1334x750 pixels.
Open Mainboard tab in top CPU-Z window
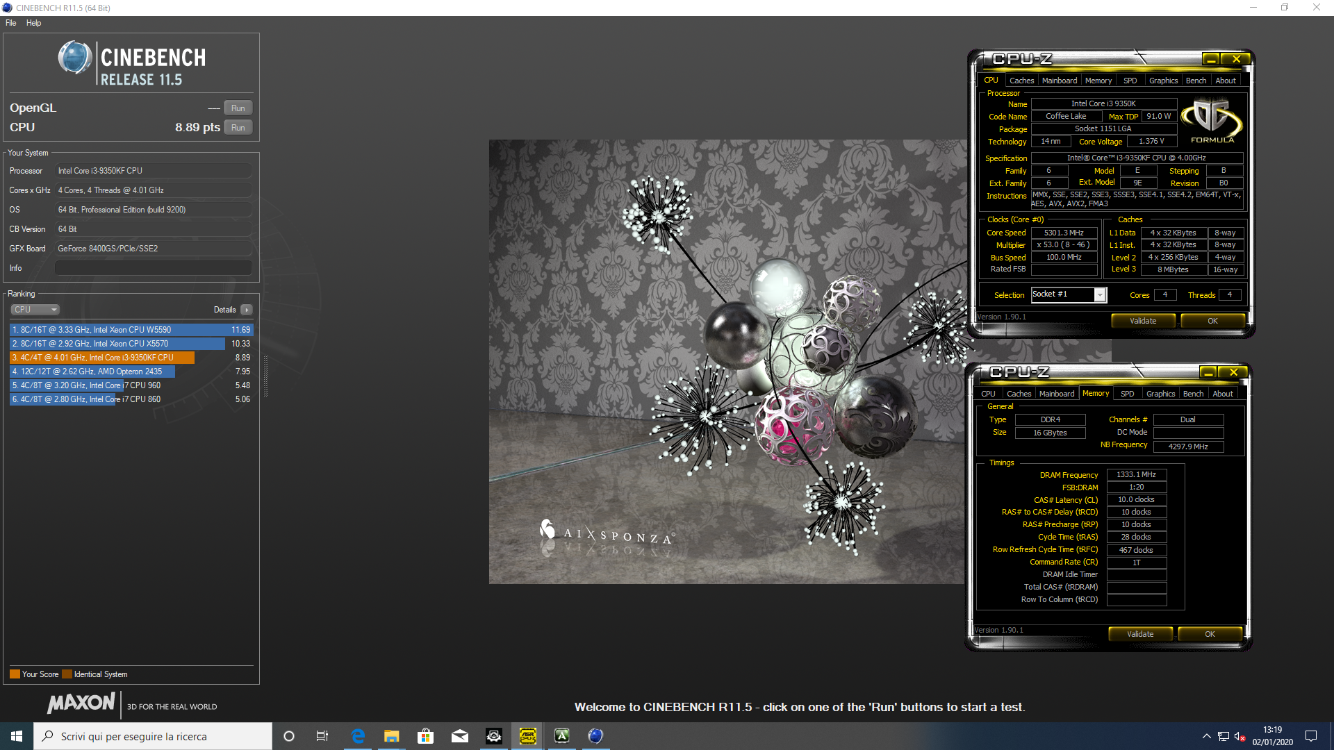1060,81
